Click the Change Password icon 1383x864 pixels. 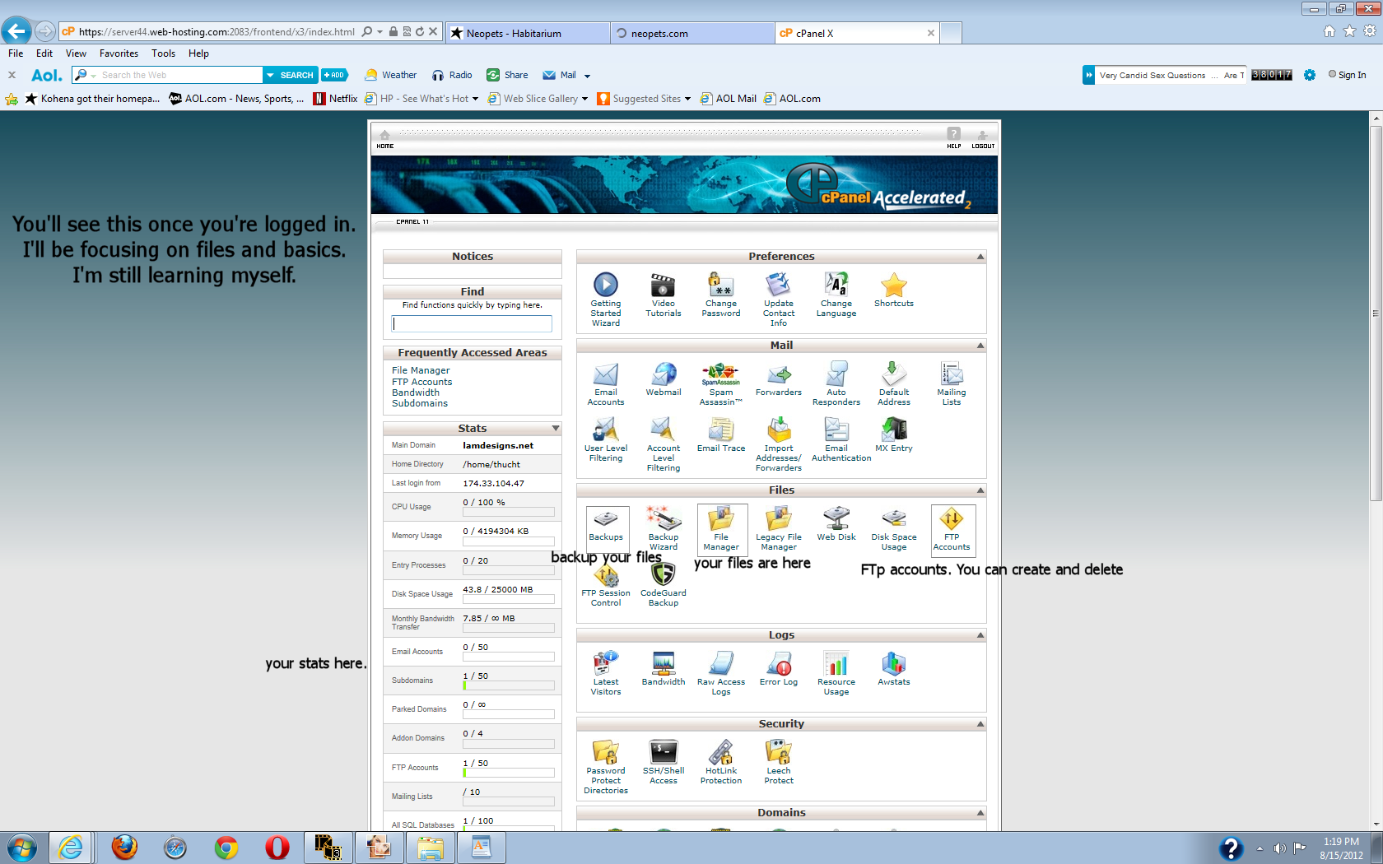[721, 285]
